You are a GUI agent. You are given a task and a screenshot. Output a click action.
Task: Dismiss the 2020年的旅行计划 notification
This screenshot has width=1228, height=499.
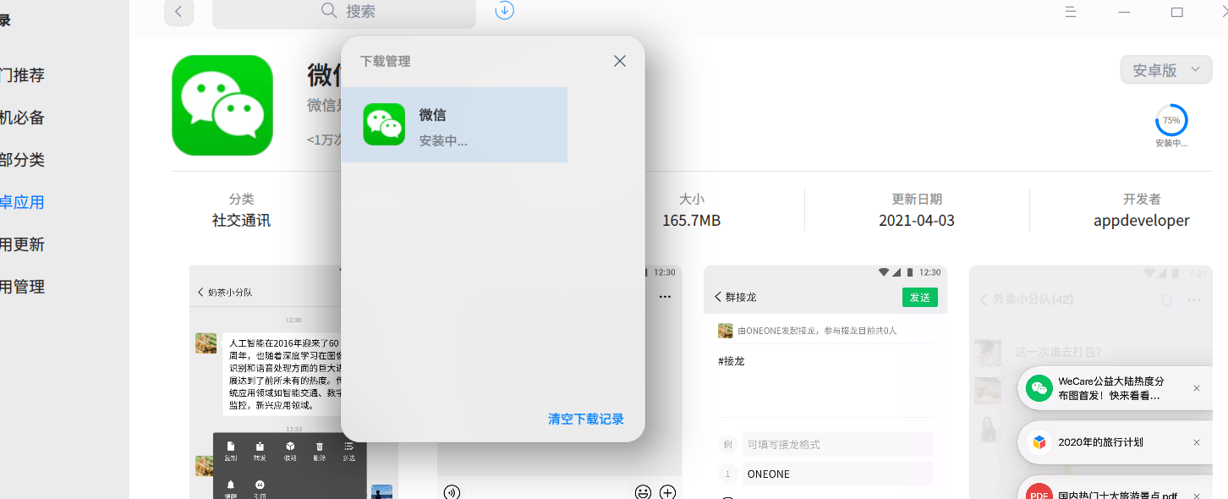click(x=1197, y=442)
